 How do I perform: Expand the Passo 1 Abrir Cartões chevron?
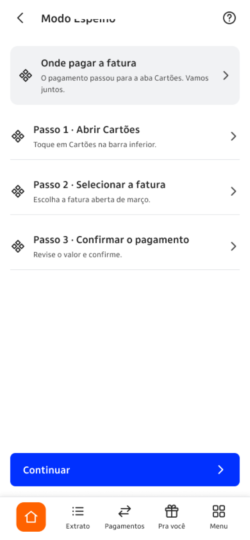tap(233, 136)
